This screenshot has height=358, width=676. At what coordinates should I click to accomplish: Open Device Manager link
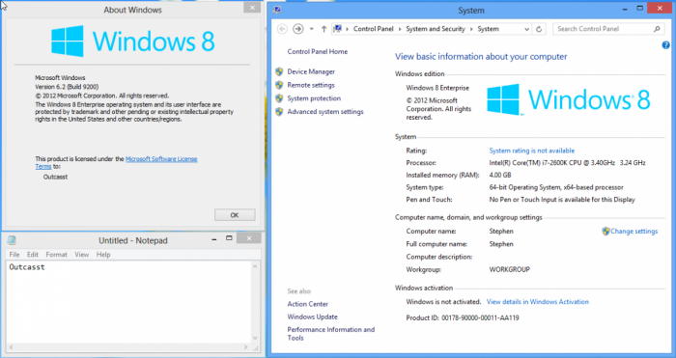311,72
